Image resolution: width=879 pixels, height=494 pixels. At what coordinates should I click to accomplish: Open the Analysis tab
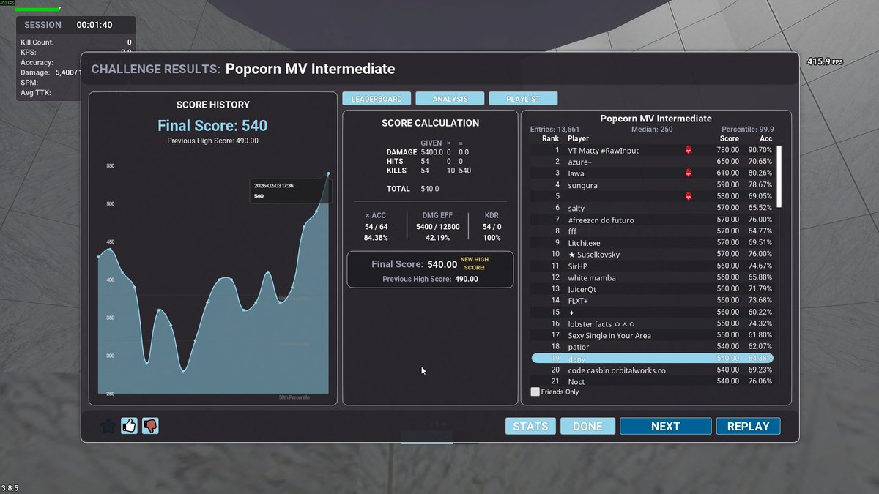[450, 98]
